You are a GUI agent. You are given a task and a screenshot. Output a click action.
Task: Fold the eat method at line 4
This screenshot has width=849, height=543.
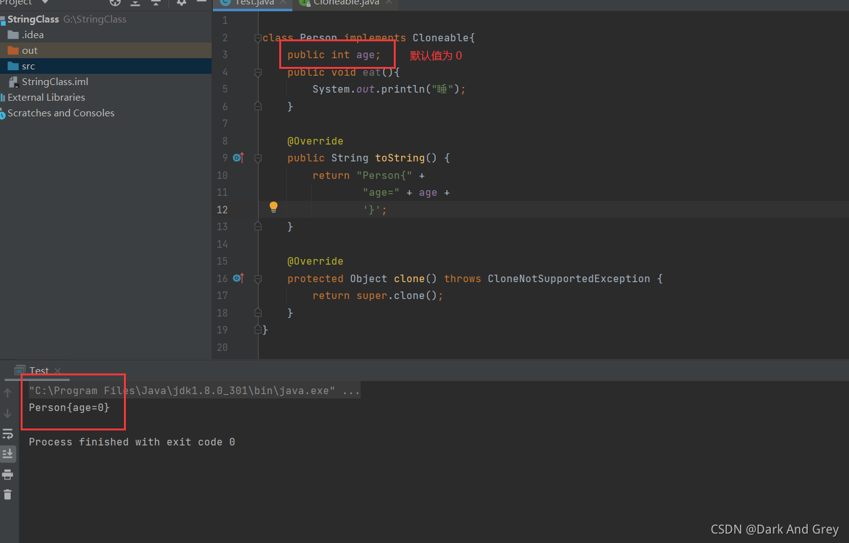pos(257,73)
